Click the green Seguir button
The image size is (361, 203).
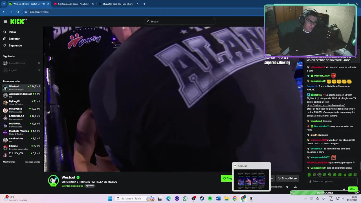pos(227,178)
